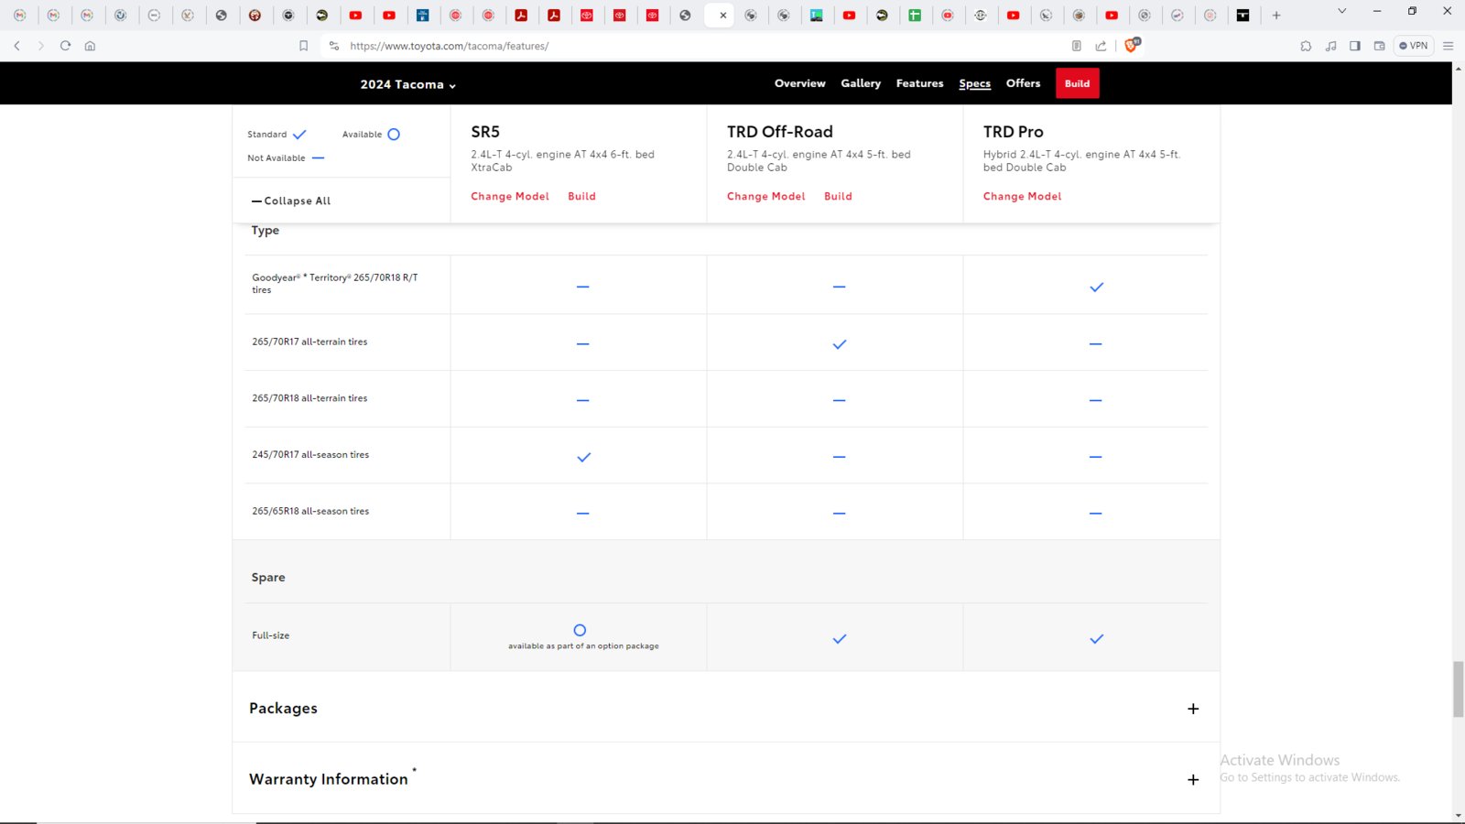Change Model for SR5
The height and width of the screenshot is (824, 1465).
click(510, 196)
